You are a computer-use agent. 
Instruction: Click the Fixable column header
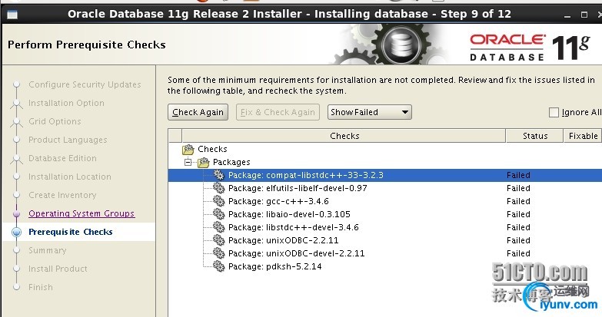click(583, 136)
